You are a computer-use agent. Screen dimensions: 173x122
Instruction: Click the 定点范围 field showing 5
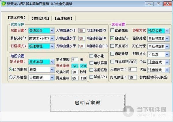pyautogui.click(x=75, y=60)
